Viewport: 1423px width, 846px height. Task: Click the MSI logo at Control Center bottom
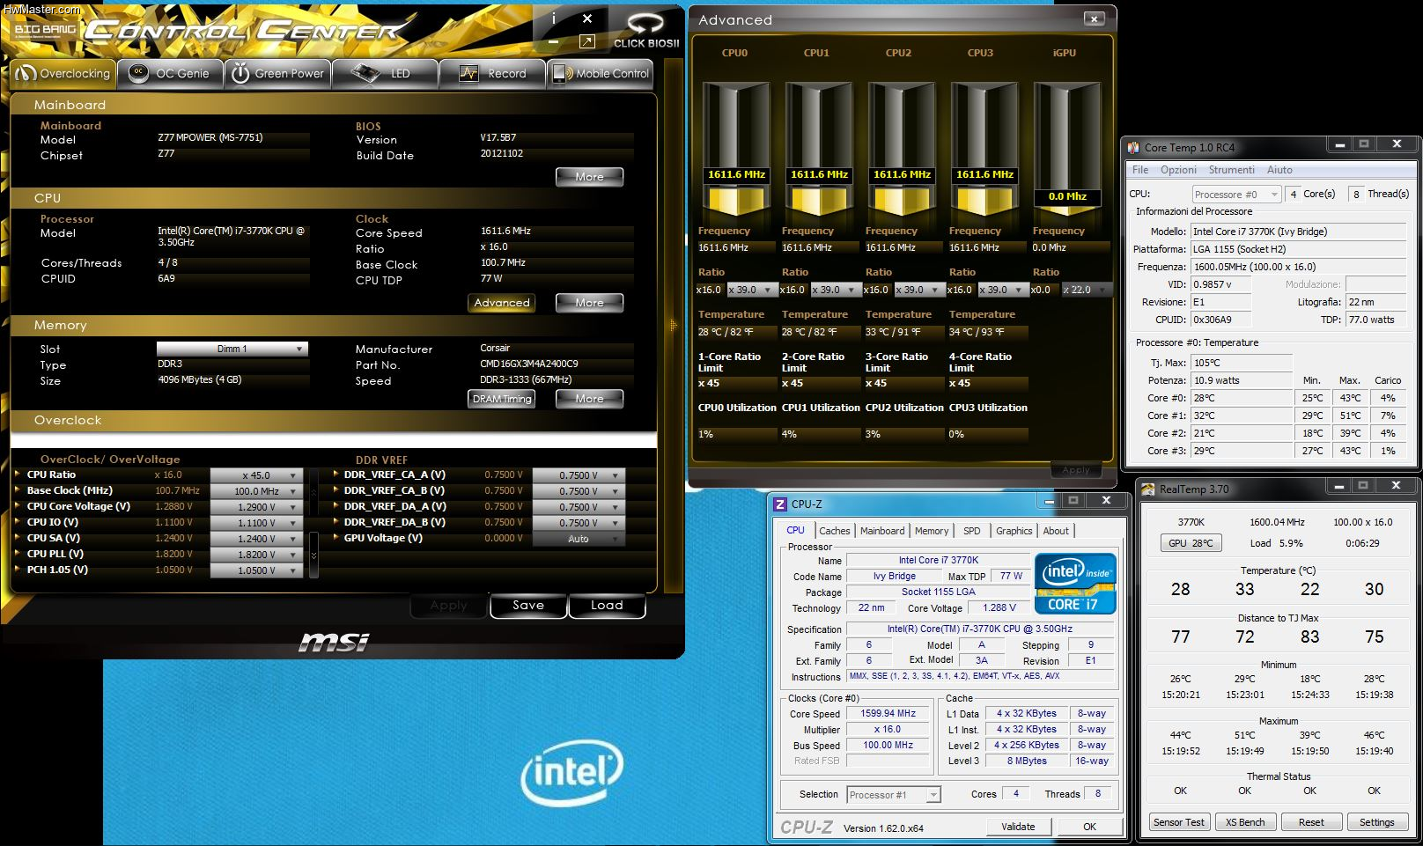point(333,643)
